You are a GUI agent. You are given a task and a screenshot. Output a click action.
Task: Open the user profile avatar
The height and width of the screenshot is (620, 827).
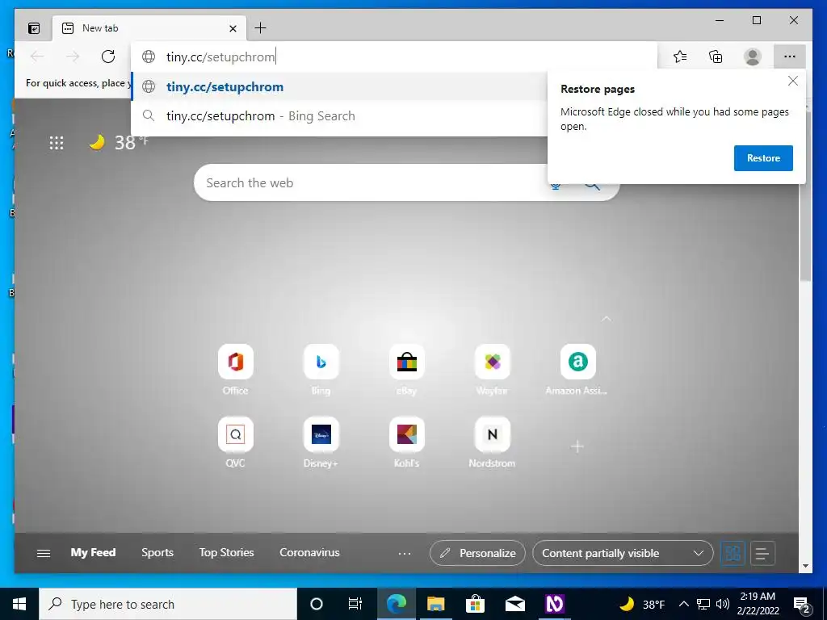[752, 57]
